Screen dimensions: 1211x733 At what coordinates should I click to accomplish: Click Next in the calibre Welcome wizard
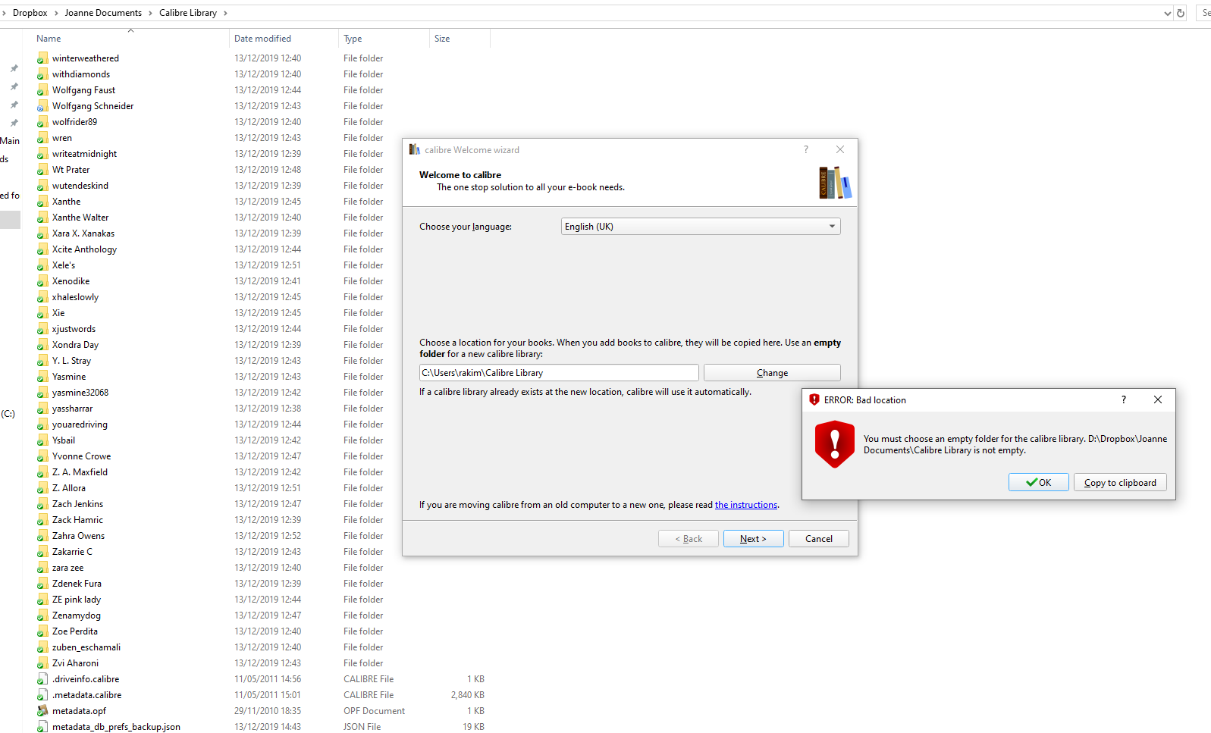point(753,539)
